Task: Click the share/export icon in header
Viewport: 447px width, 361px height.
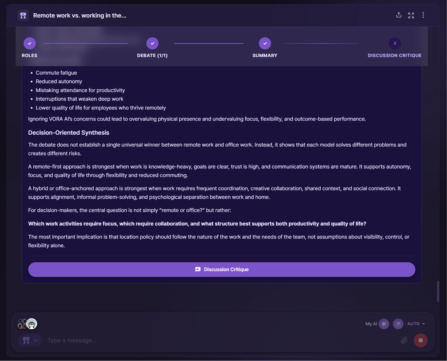Action: coord(399,15)
